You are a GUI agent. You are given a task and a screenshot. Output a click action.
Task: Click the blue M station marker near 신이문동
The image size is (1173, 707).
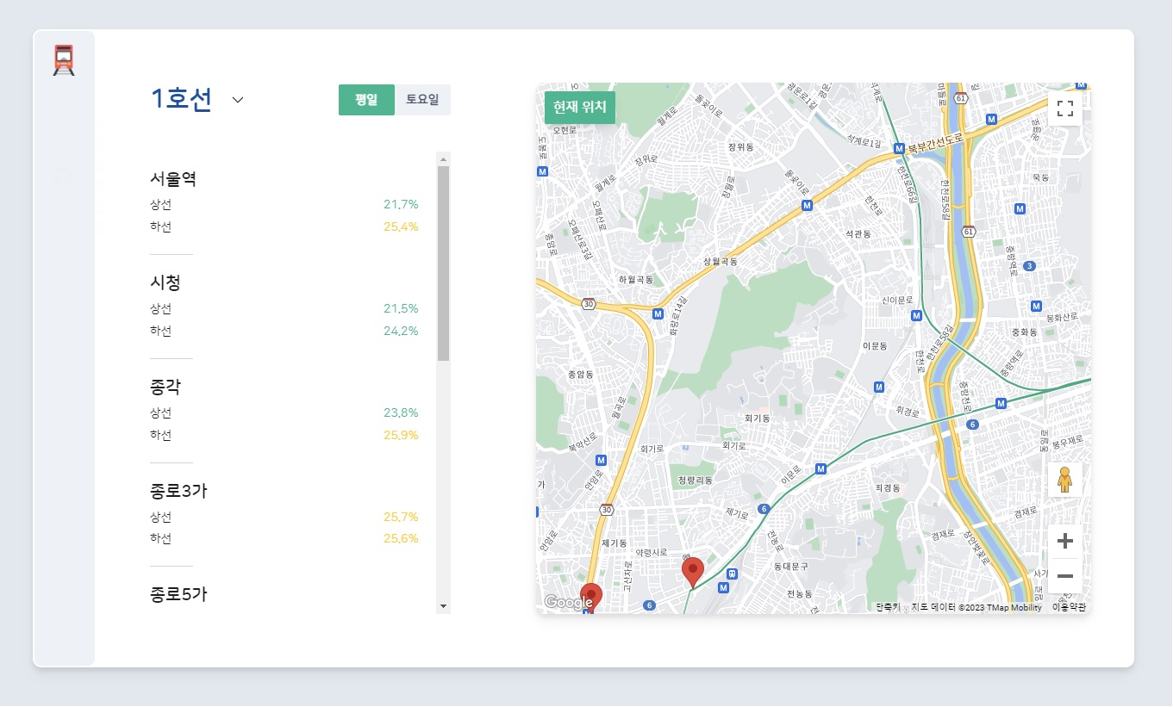pyautogui.click(x=916, y=315)
